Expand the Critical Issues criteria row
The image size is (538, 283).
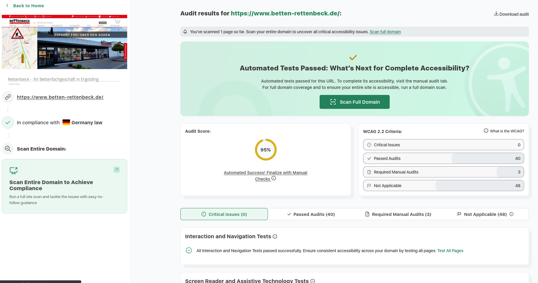point(443,145)
